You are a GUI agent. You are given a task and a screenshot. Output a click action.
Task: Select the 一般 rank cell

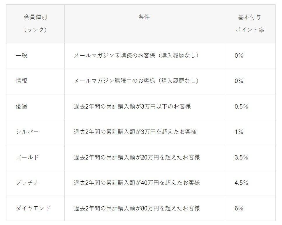pyautogui.click(x=22, y=56)
